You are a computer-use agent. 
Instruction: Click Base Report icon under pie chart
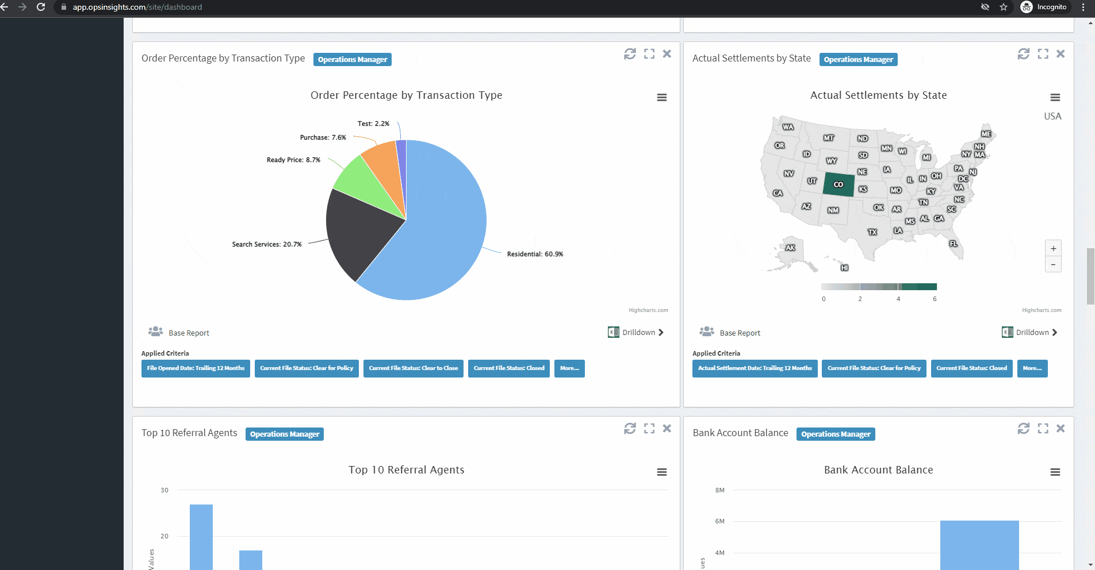(x=155, y=332)
